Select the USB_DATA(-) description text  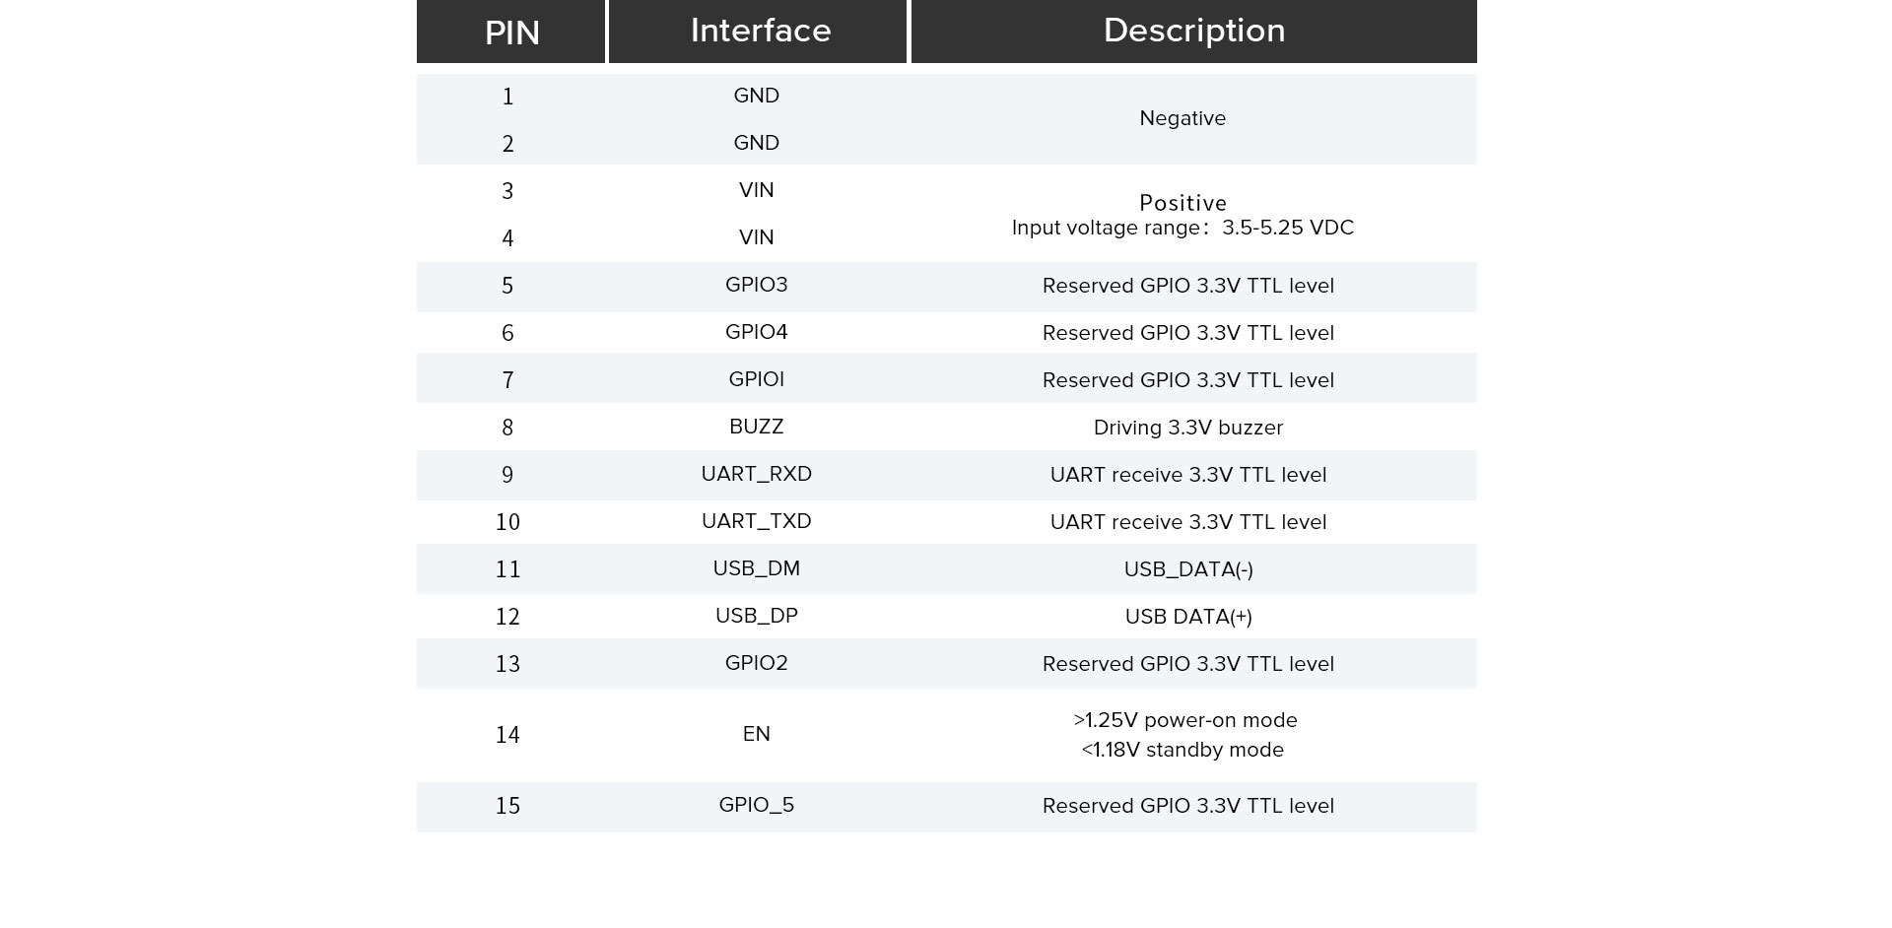1188,569
